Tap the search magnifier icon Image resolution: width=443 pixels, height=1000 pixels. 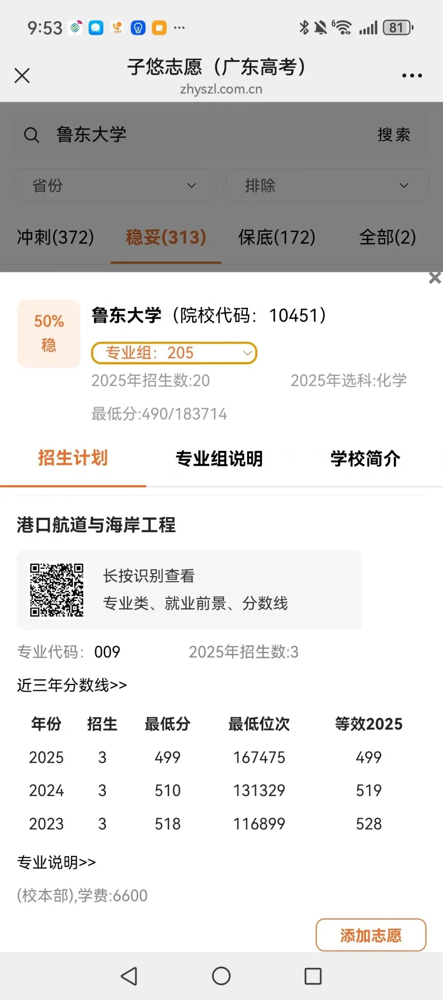coord(32,135)
